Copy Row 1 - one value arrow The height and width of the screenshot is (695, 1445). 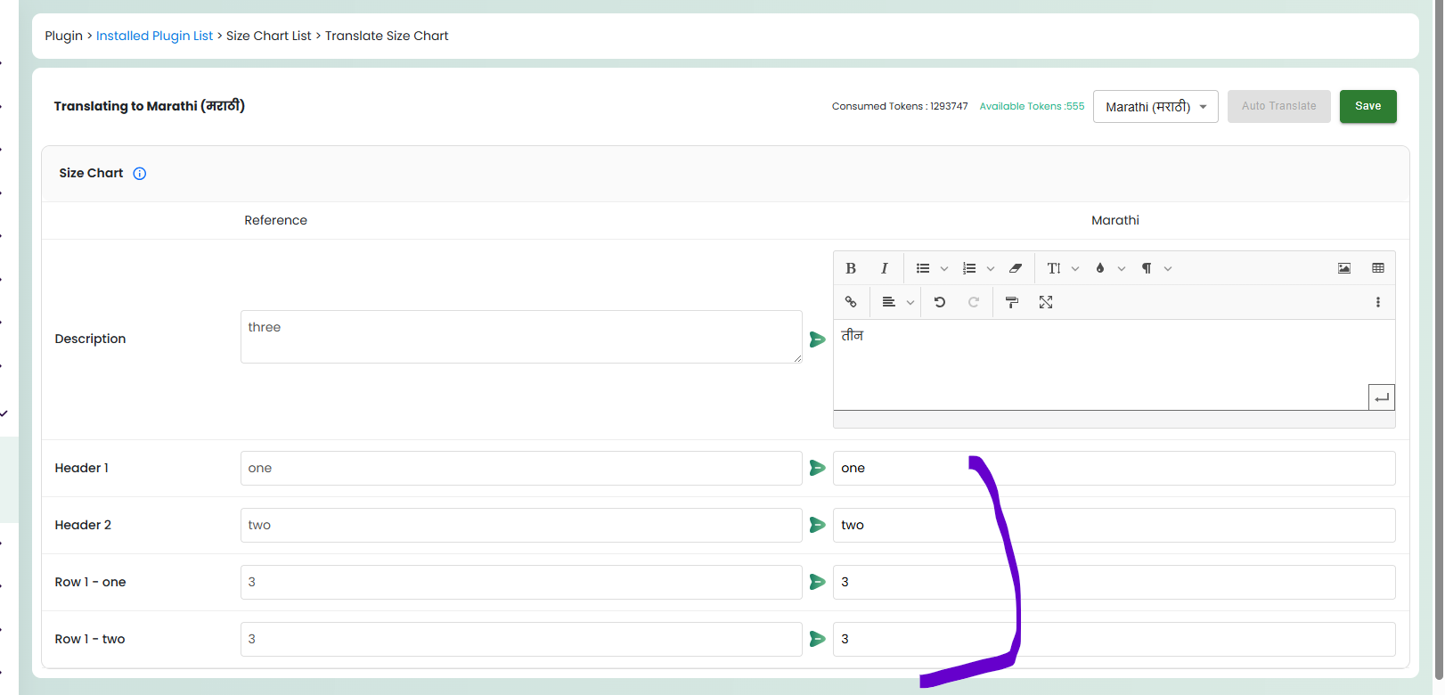click(817, 582)
